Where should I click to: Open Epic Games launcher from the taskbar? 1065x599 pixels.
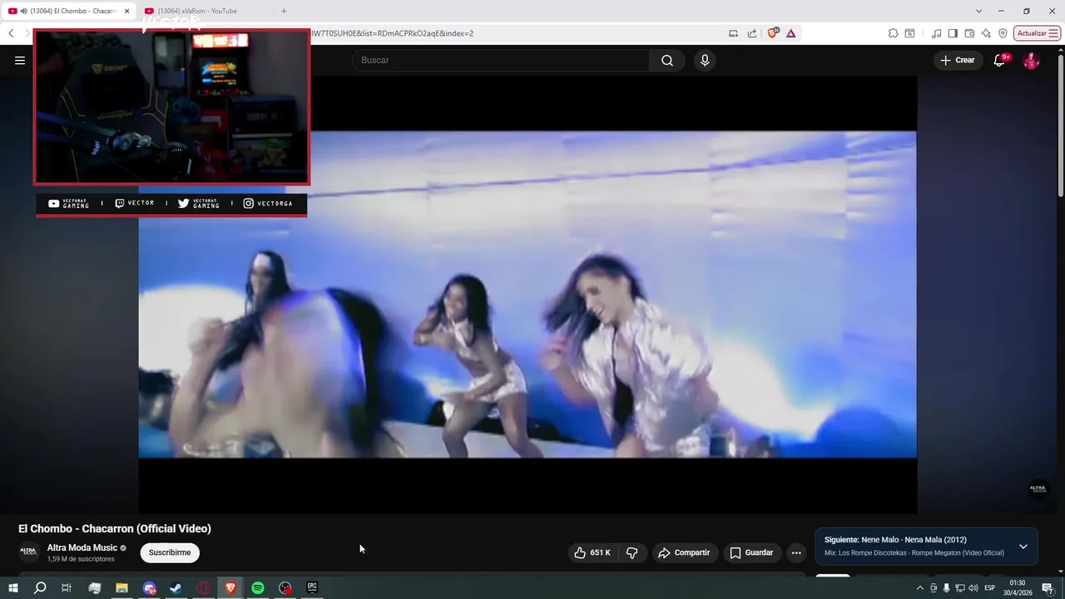pos(312,587)
